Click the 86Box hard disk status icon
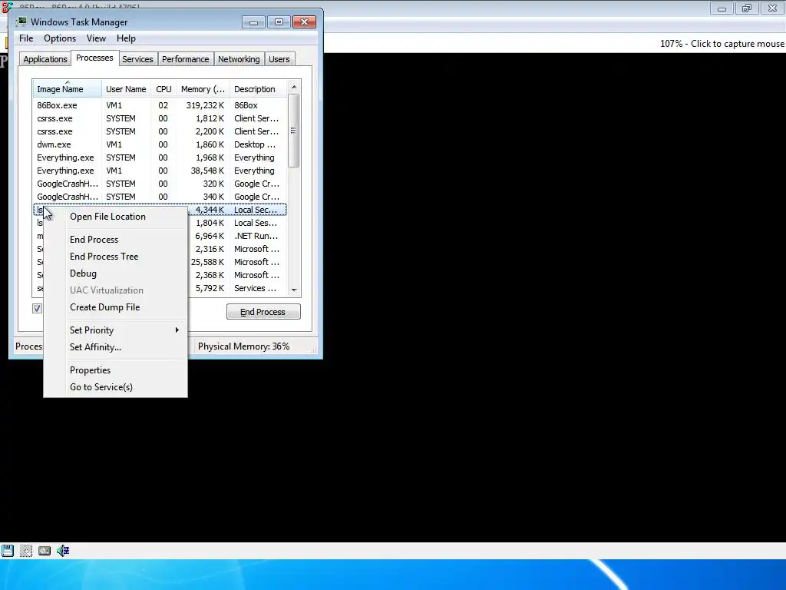Viewport: 786px width, 590px height. [44, 551]
